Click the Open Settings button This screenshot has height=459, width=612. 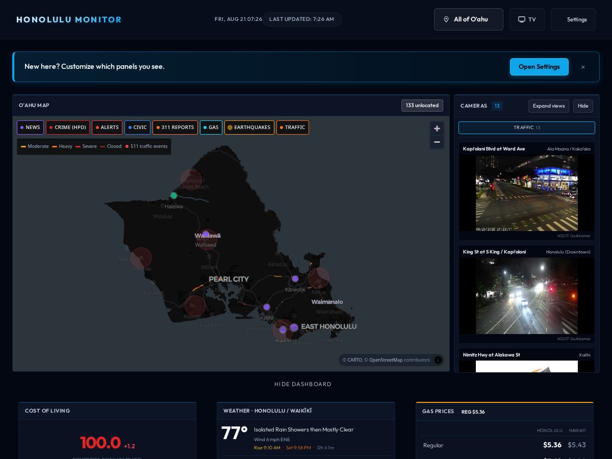click(539, 67)
